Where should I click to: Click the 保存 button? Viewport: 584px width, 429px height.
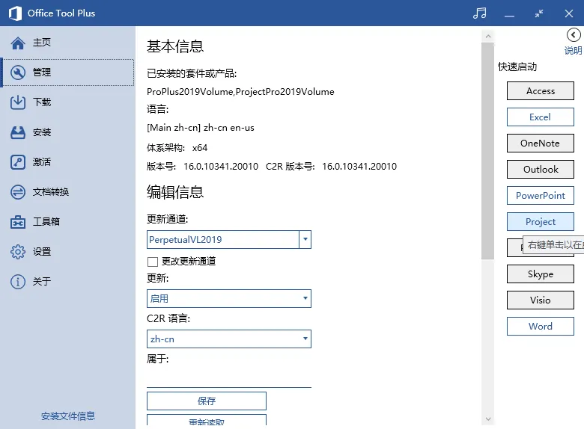point(207,401)
